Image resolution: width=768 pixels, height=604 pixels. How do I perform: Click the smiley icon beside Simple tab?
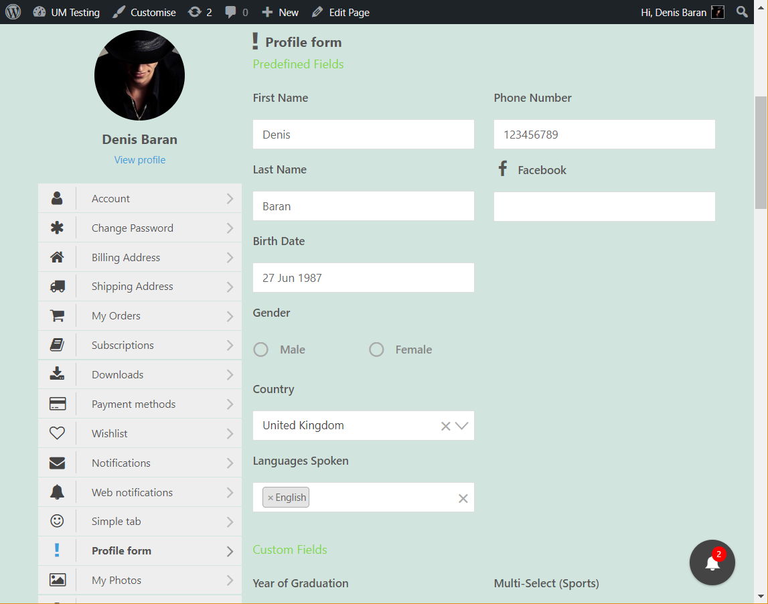[57, 521]
